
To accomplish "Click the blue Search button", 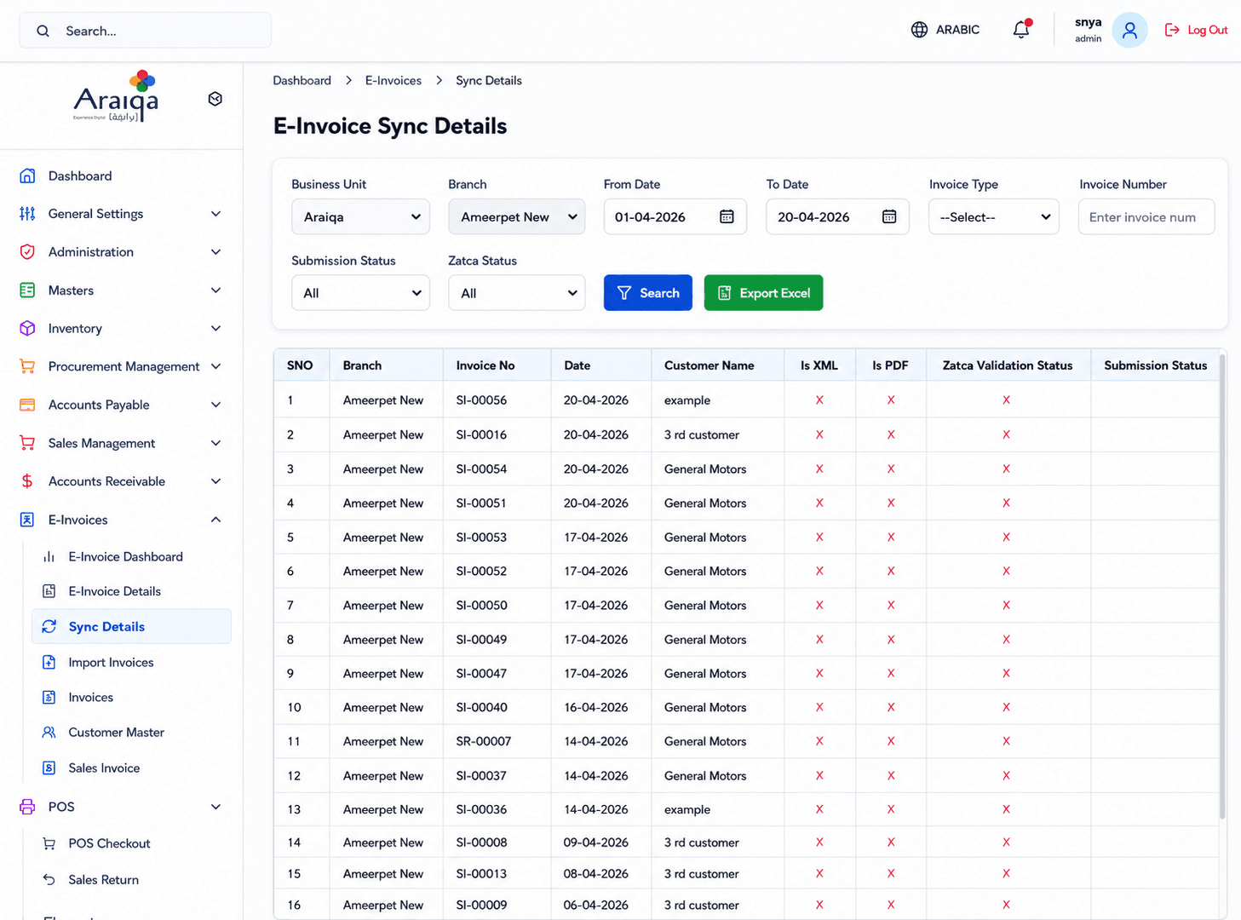I will [648, 293].
